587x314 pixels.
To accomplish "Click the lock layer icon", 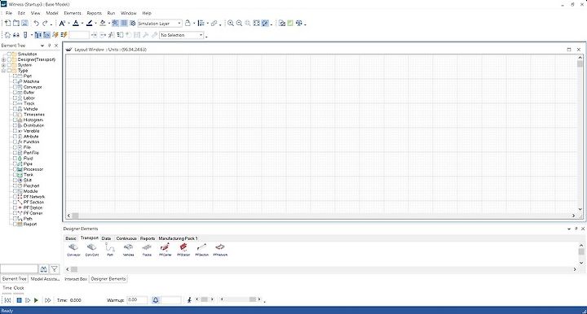I will (x=188, y=23).
